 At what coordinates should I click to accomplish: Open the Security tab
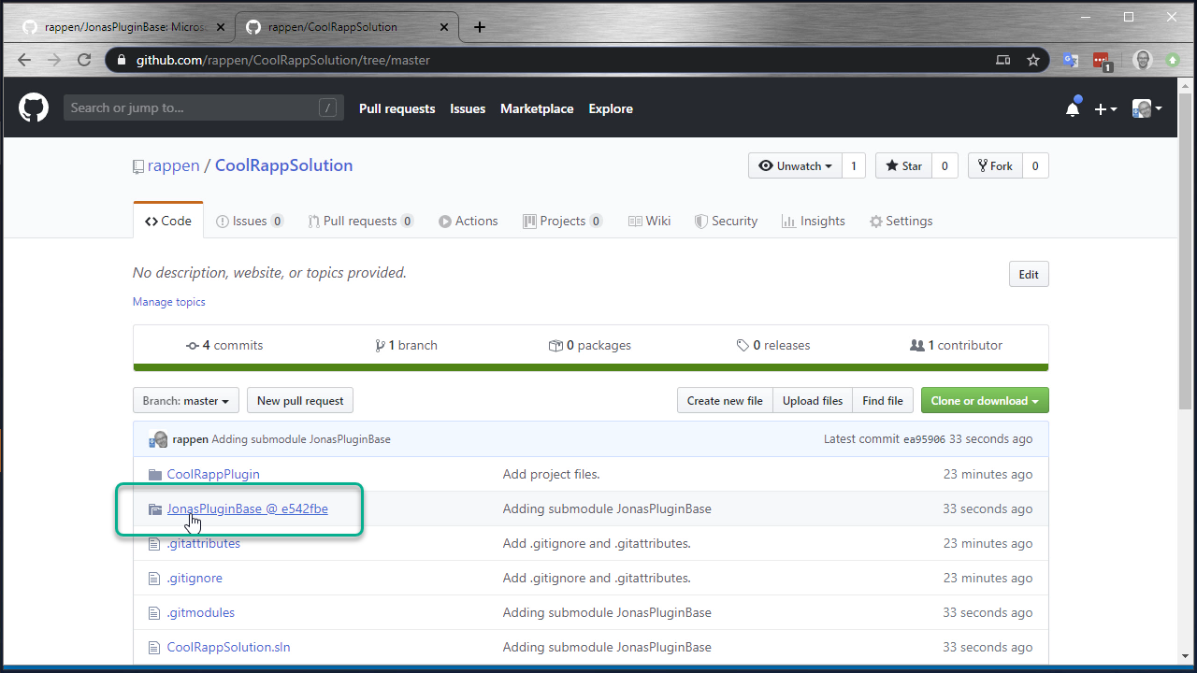pyautogui.click(x=727, y=222)
